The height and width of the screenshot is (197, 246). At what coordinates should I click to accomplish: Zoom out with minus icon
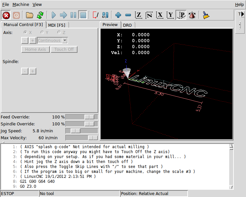tap(128, 16)
